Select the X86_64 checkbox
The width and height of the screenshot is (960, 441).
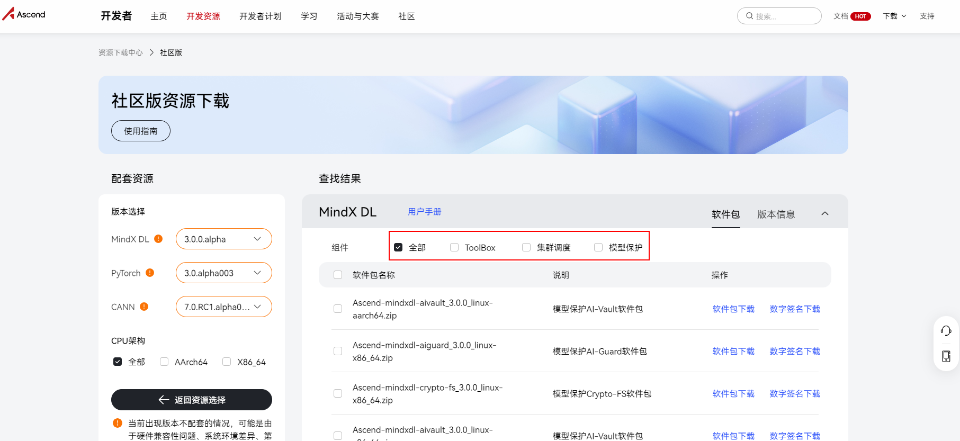(227, 362)
